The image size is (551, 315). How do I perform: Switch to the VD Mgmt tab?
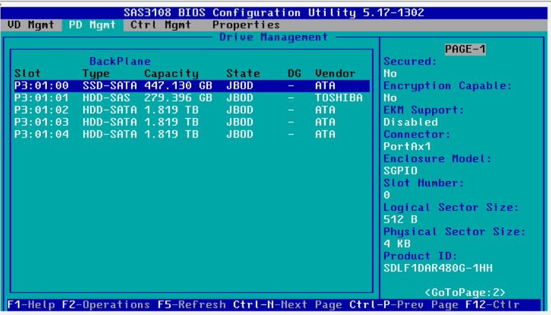point(30,25)
